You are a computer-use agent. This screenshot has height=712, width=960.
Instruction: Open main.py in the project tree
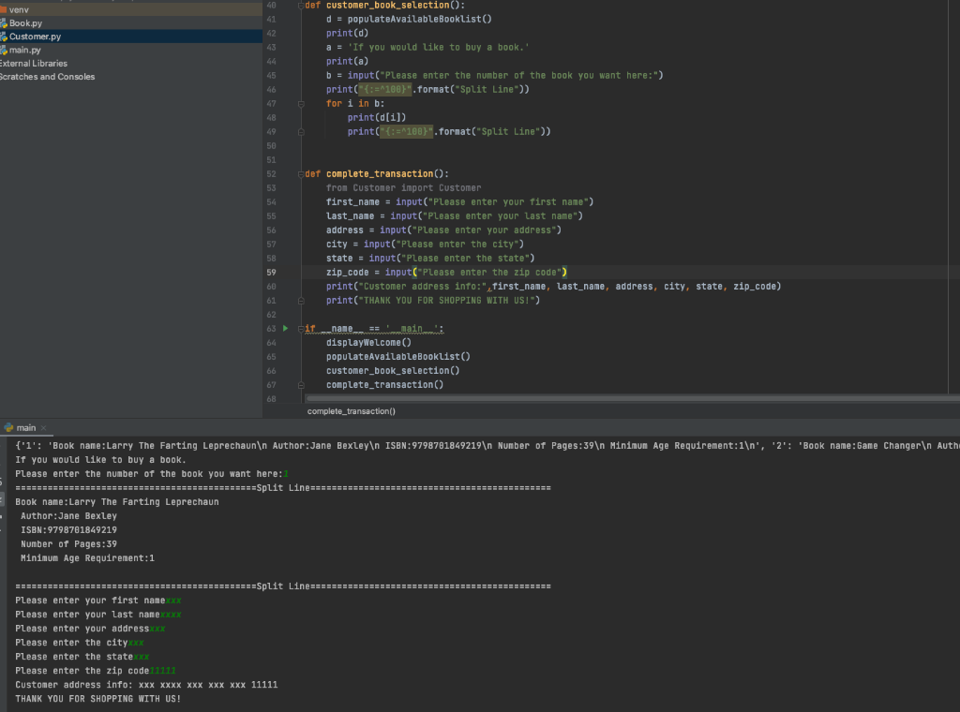point(25,50)
